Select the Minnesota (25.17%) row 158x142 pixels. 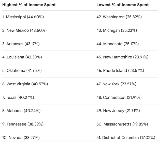pyautogui.click(x=118, y=44)
